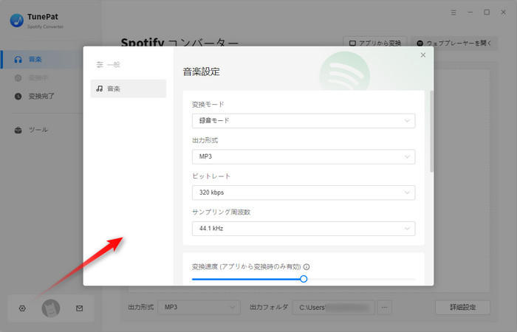Click the TunePat logo icon
This screenshot has width=517, height=332.
(17, 21)
